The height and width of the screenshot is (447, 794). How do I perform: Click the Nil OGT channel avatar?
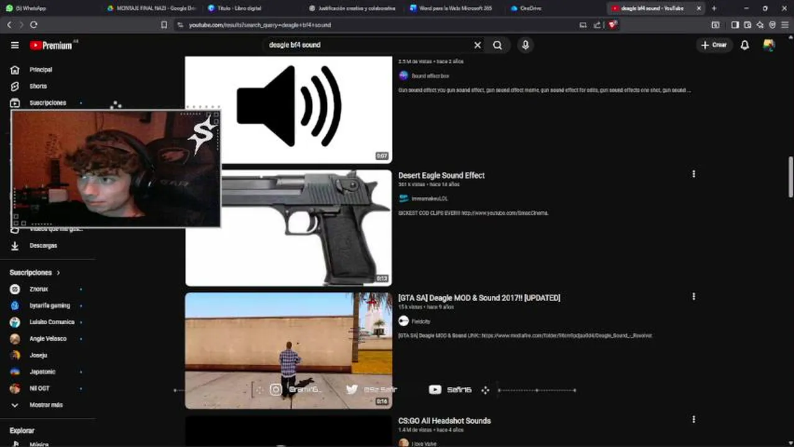tap(15, 389)
